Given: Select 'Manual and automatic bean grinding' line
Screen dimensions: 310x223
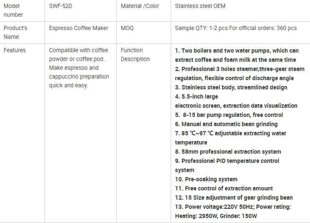Looking at the screenshot, I should 226,124.
